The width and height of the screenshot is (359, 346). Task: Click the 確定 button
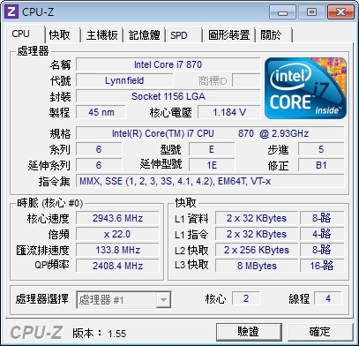320,332
